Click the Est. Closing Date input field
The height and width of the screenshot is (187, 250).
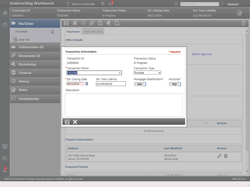pos(75,84)
